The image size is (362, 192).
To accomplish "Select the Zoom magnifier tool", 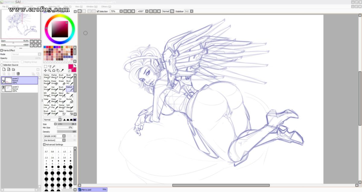I will [49, 70].
